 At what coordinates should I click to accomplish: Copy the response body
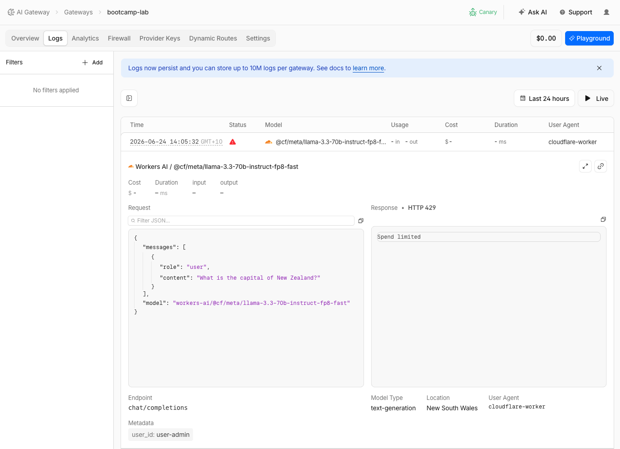tap(603, 219)
